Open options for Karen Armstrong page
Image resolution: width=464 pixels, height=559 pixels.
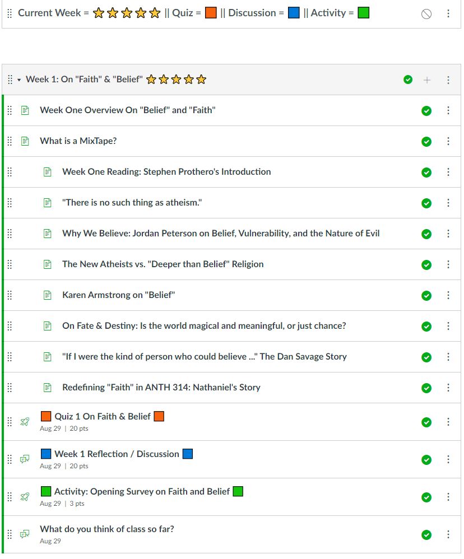pos(448,295)
